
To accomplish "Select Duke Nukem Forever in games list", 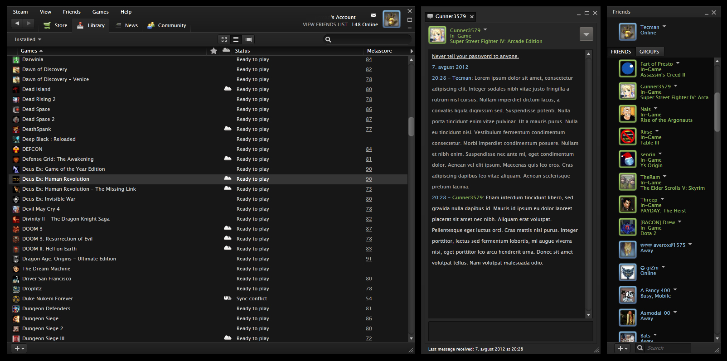I will (x=48, y=299).
